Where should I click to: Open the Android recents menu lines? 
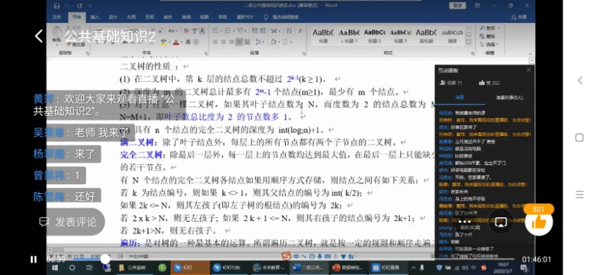click(x=579, y=195)
